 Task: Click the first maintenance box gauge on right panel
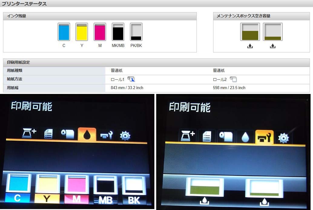point(205,187)
